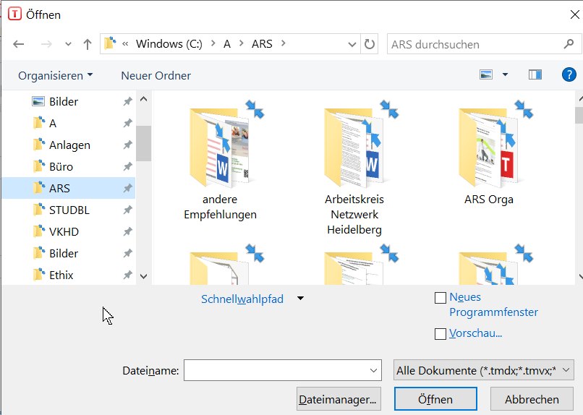Expand chevron after ARS in path
The image size is (583, 415).
284,43
